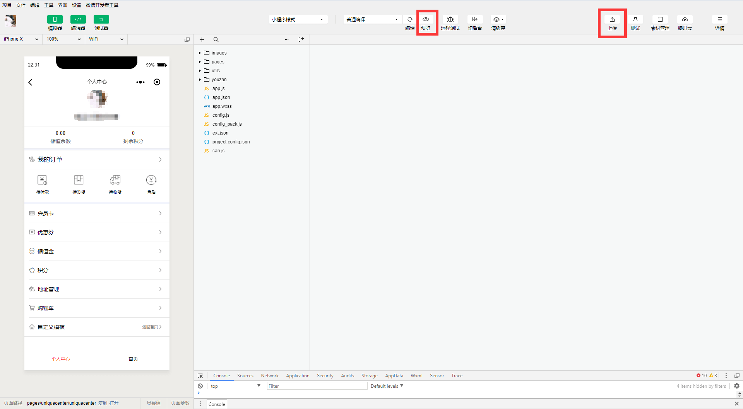Open the iPhone X device dropdown
This screenshot has width=743, height=409.
point(21,39)
